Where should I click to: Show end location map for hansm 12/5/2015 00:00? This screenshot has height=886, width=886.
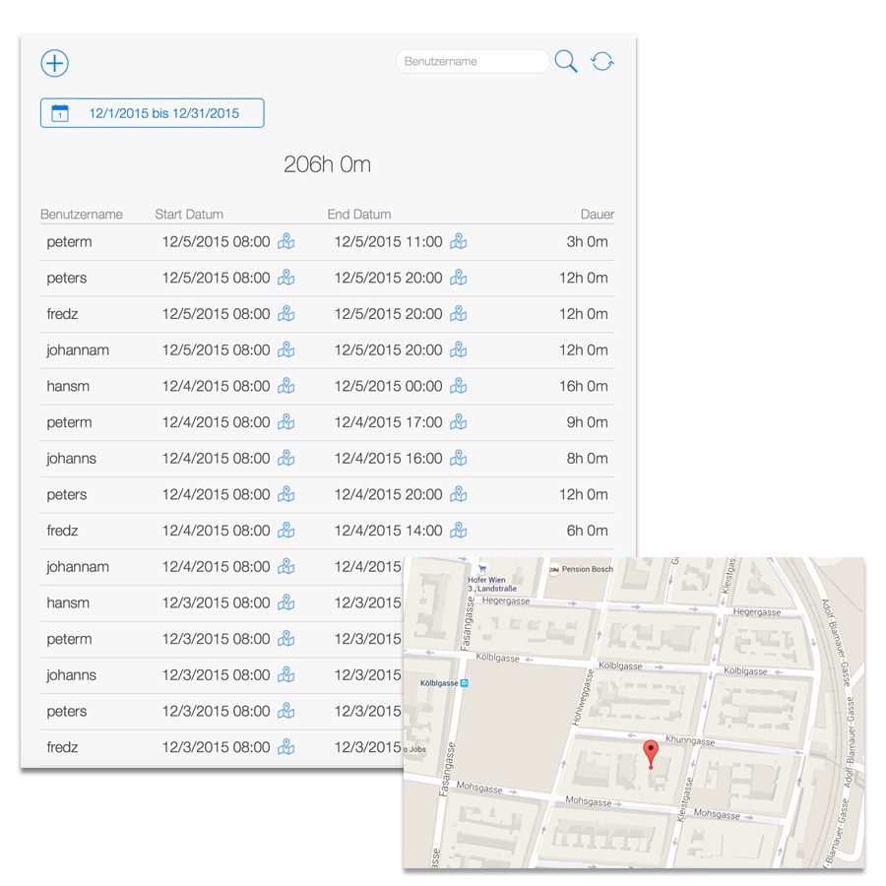point(458,386)
